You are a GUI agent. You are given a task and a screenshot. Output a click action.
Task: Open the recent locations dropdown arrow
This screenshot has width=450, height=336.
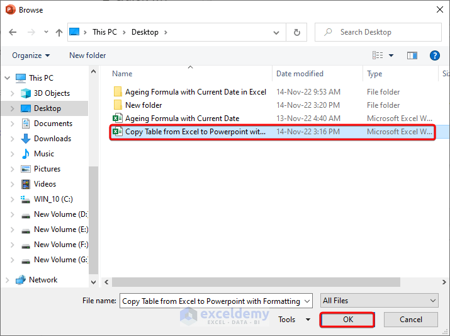tap(46, 32)
